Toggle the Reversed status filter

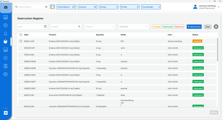(179, 27)
